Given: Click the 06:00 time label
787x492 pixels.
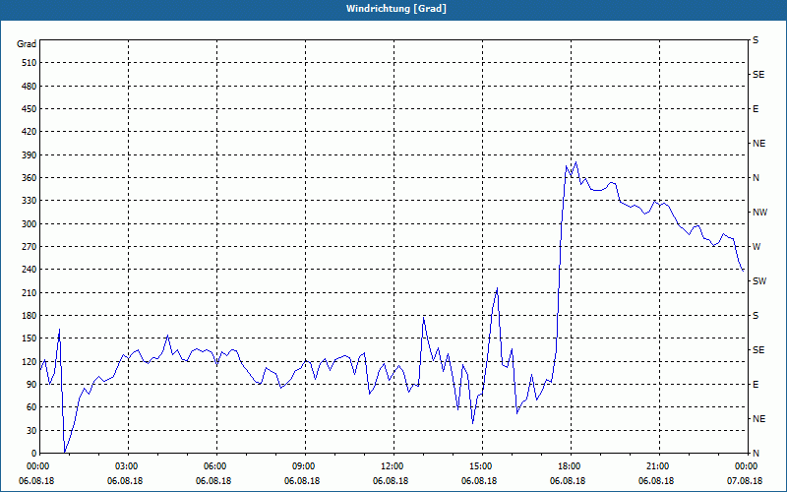Looking at the screenshot, I should [216, 465].
